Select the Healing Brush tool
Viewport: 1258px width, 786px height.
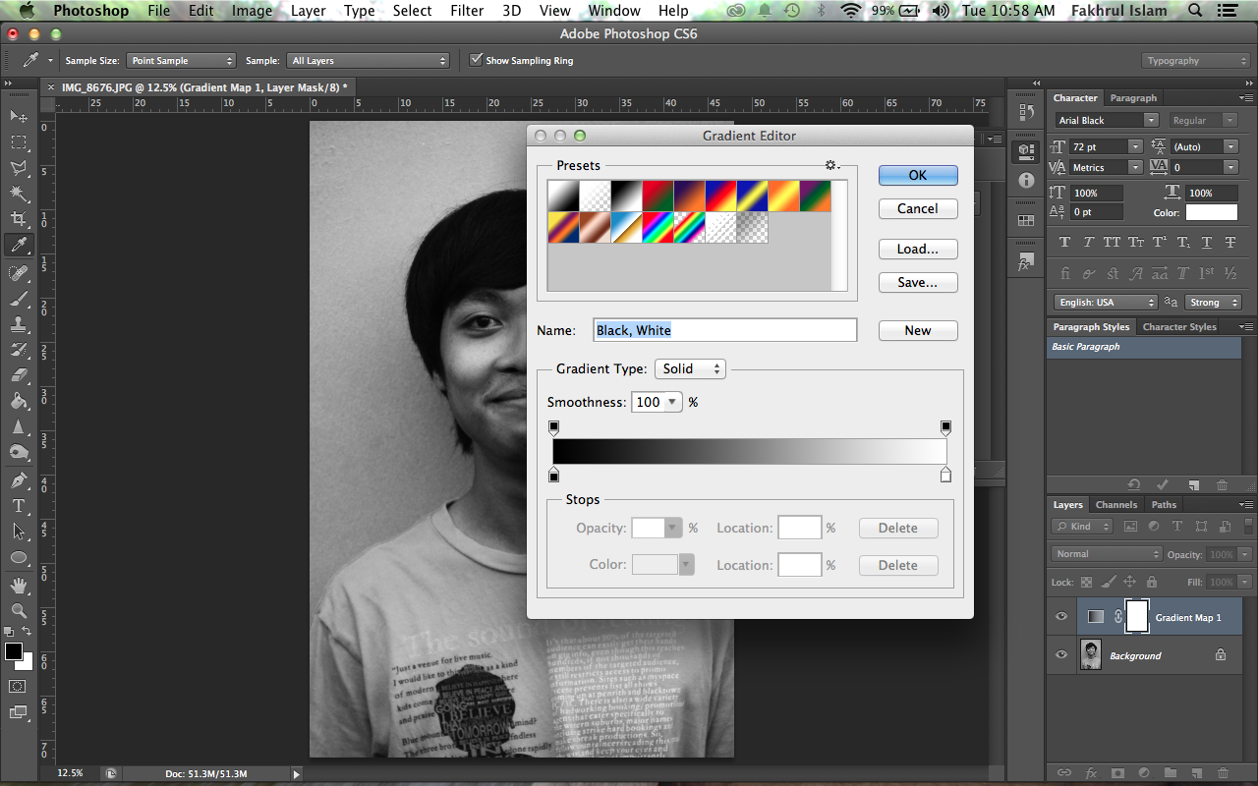(19, 272)
